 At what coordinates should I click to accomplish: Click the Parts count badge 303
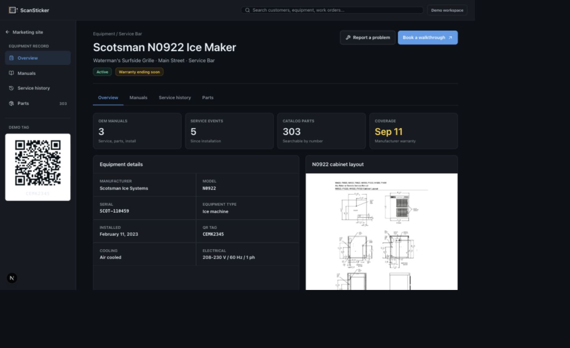point(63,104)
